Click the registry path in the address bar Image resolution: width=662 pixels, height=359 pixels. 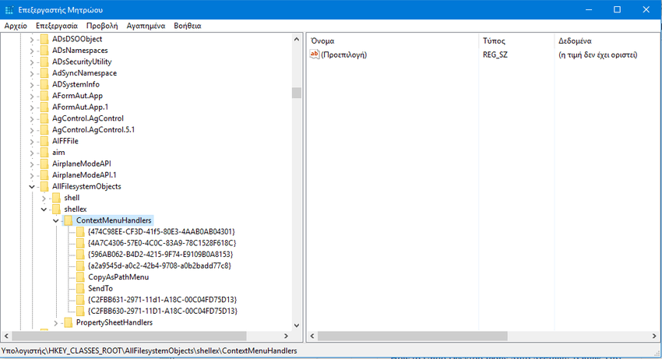pyautogui.click(x=149, y=351)
